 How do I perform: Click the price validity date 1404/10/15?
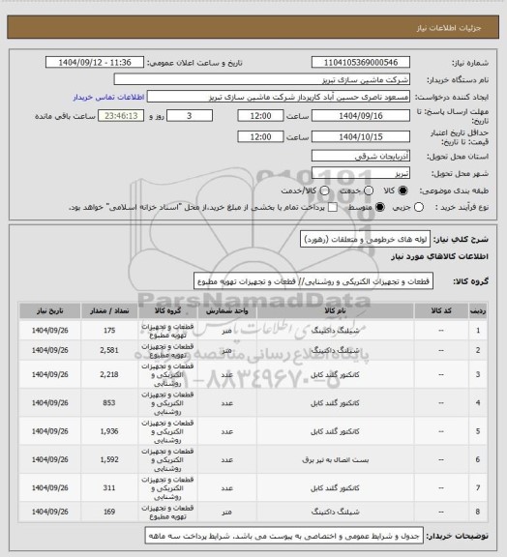click(361, 136)
